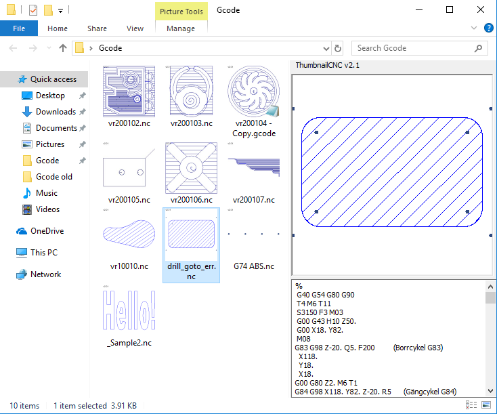Open the Gcode old folder

54,176
